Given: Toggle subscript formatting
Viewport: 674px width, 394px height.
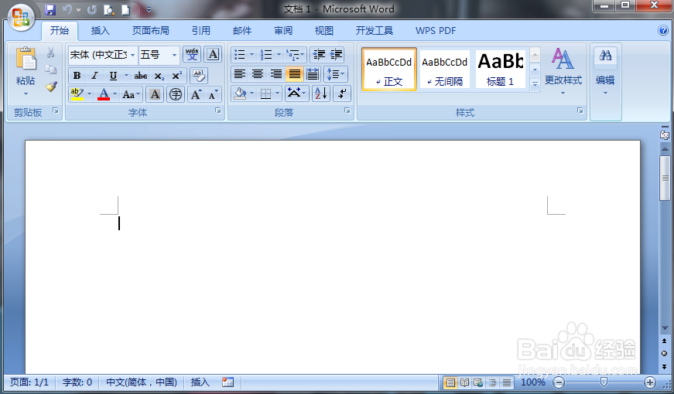Looking at the screenshot, I should (x=159, y=76).
